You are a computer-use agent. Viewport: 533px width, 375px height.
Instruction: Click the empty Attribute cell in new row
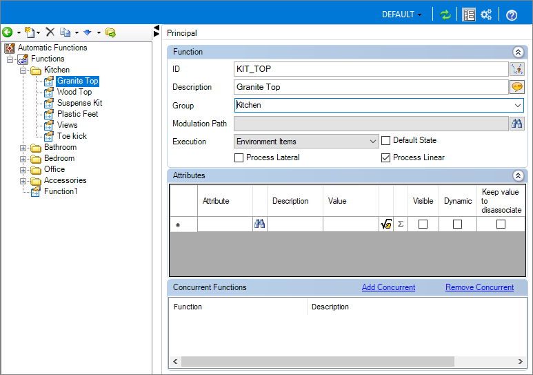(225, 224)
